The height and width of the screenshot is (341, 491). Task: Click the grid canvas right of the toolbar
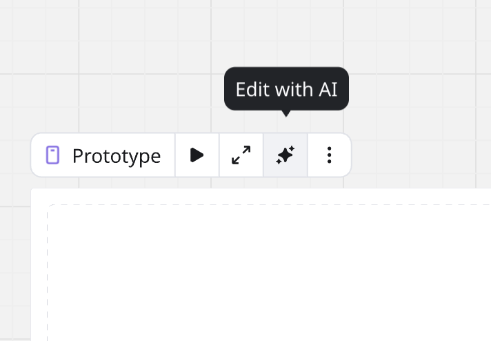point(421,155)
